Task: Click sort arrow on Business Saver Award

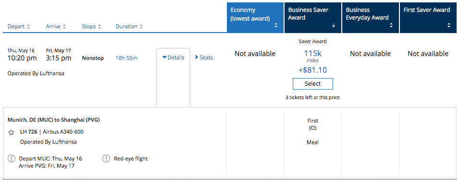Action: (x=334, y=26)
